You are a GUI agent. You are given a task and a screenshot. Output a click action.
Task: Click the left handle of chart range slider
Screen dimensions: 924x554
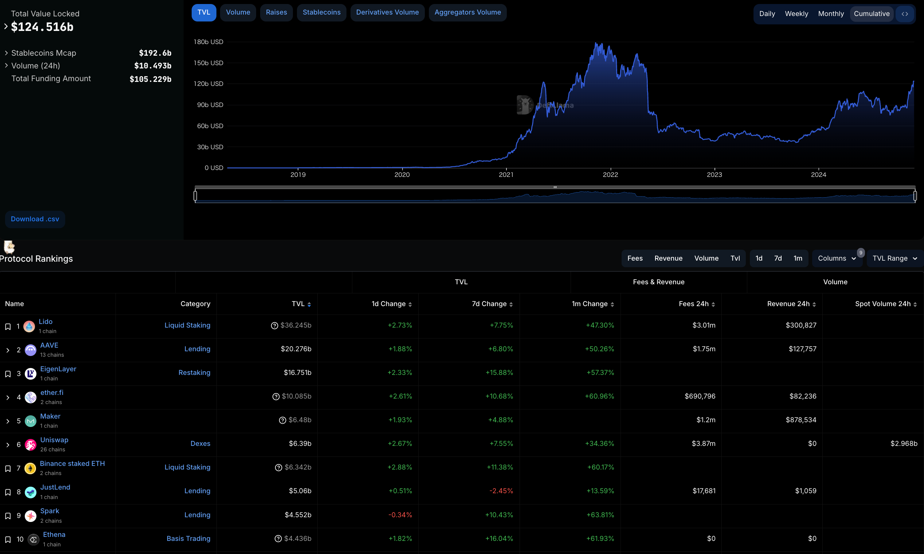(x=195, y=195)
